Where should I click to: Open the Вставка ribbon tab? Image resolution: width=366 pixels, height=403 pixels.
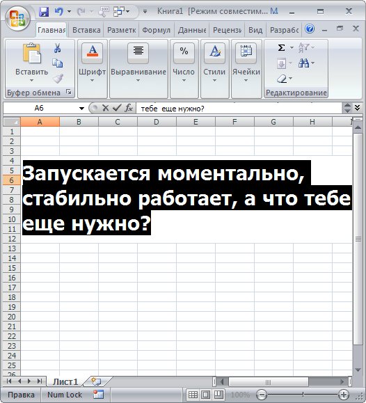[x=86, y=30]
